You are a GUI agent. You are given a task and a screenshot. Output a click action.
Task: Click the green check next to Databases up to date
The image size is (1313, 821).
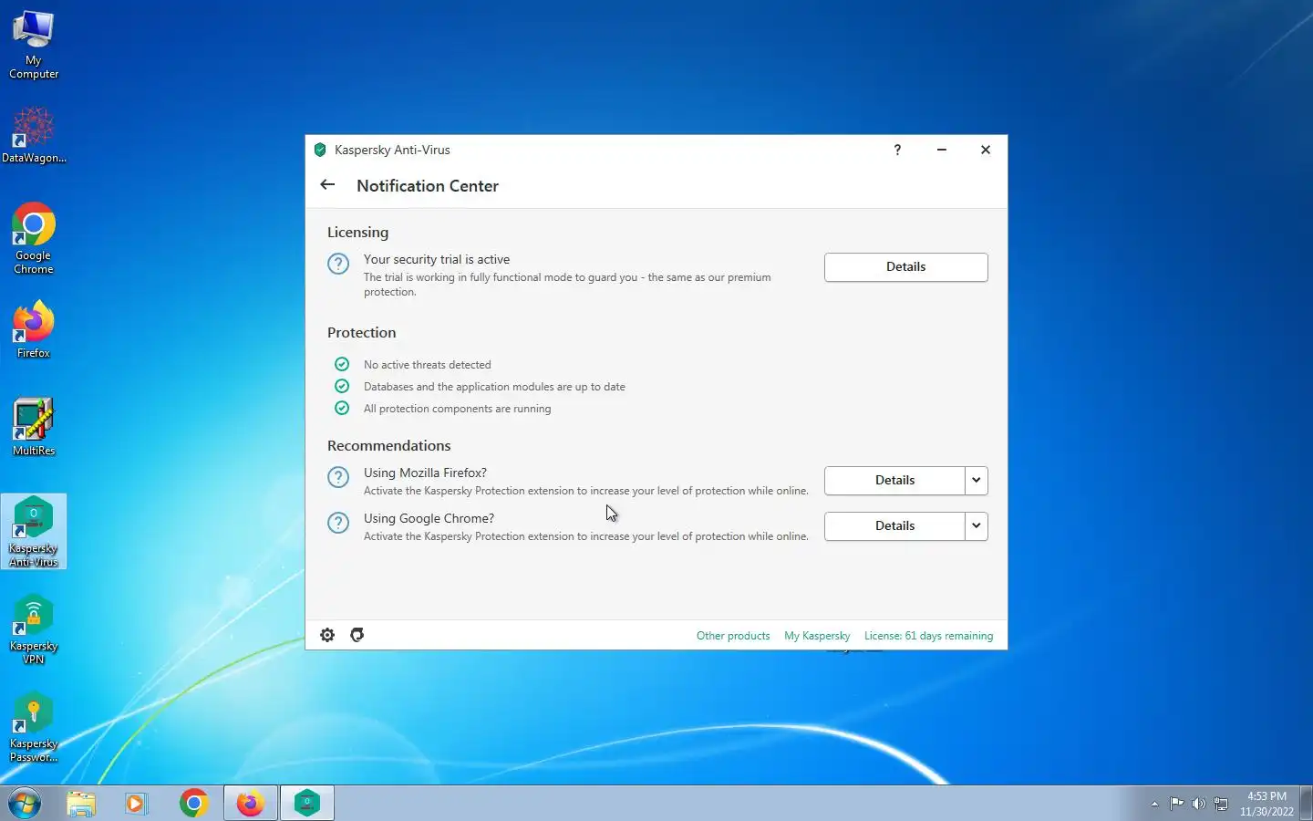click(x=342, y=386)
